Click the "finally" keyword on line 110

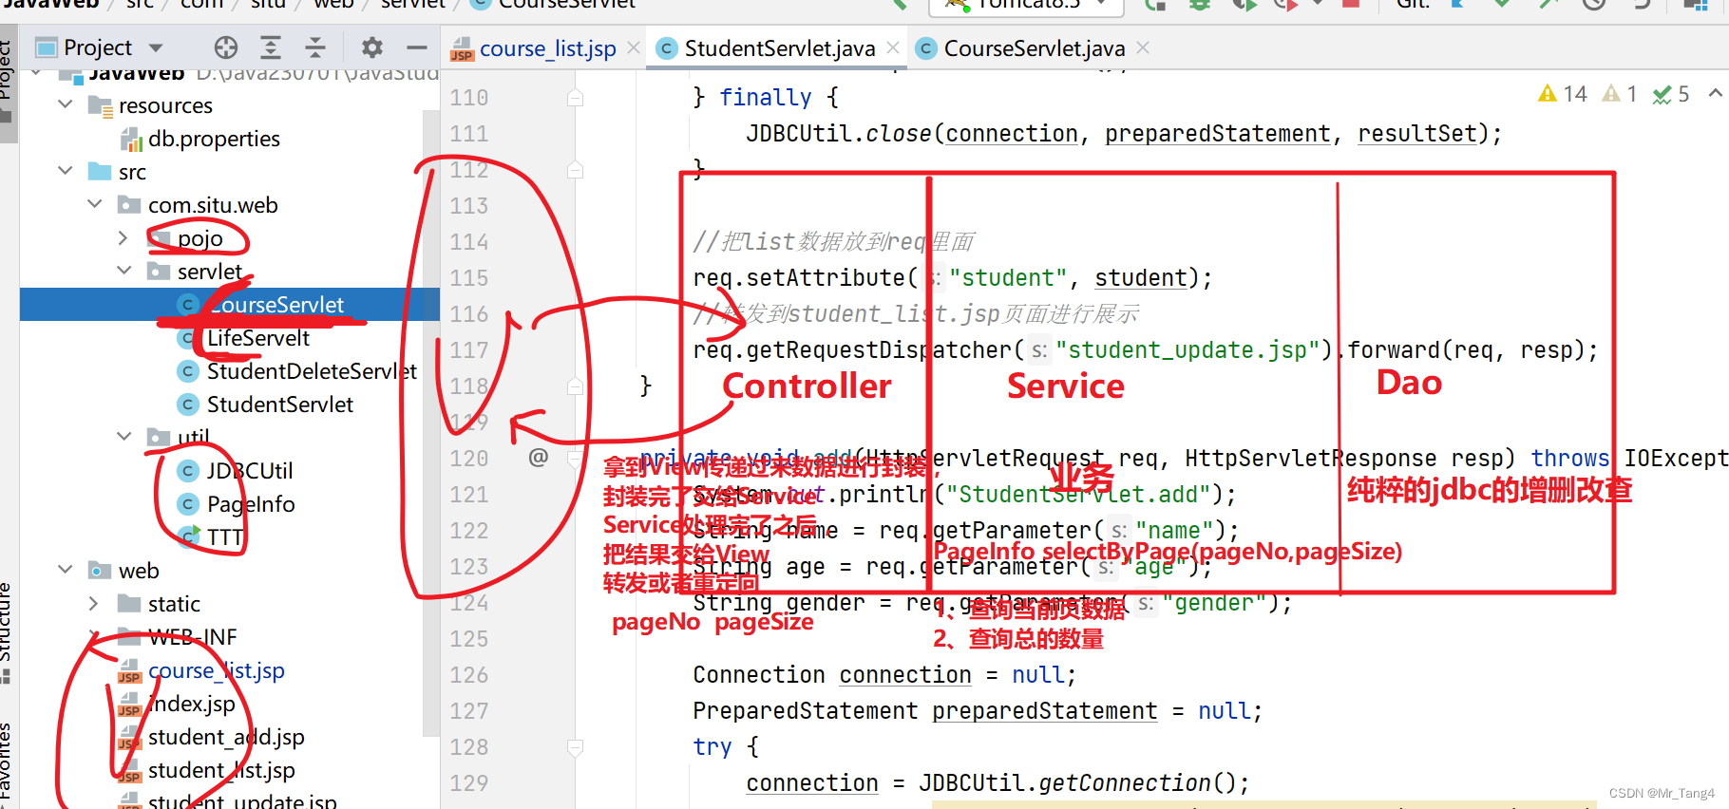766,97
